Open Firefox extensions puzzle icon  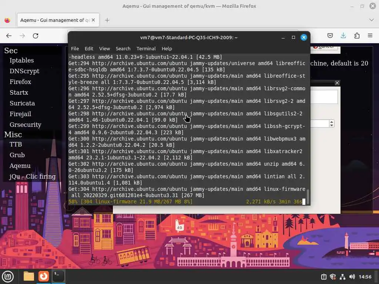357,36
